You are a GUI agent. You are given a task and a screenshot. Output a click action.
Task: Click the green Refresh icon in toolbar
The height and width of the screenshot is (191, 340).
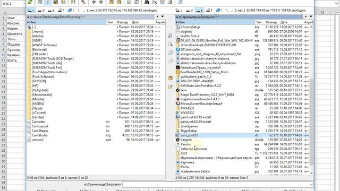pos(30,2)
